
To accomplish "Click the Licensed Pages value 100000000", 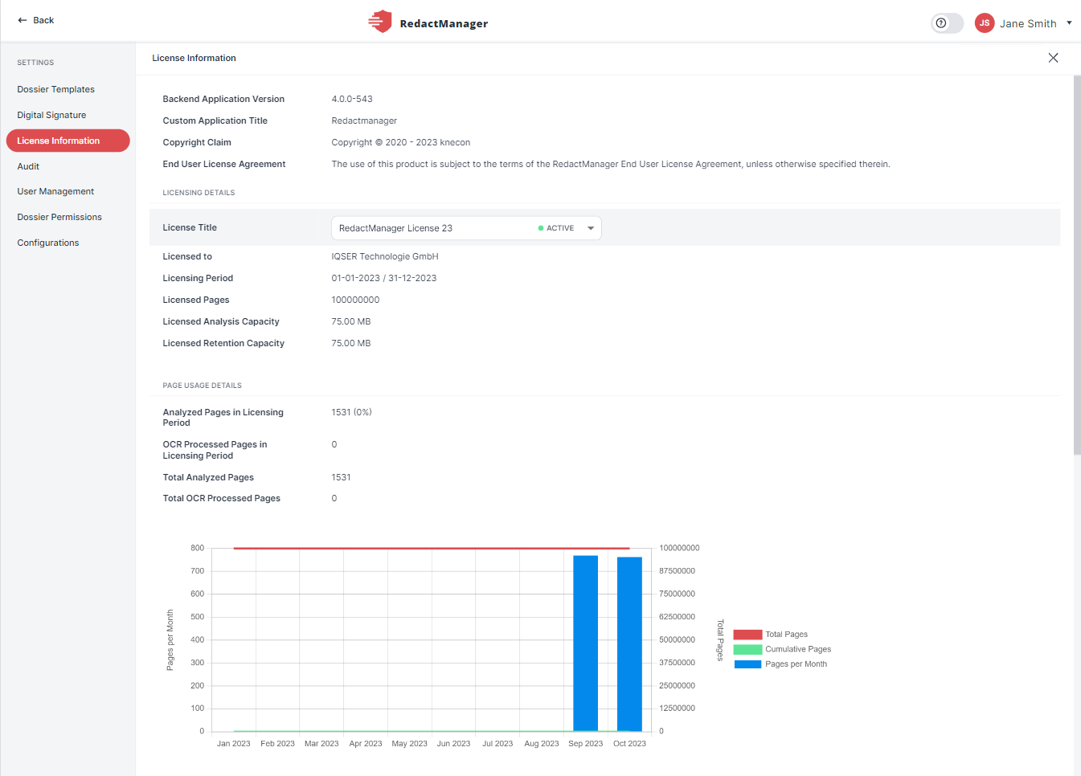I will tap(355, 300).
